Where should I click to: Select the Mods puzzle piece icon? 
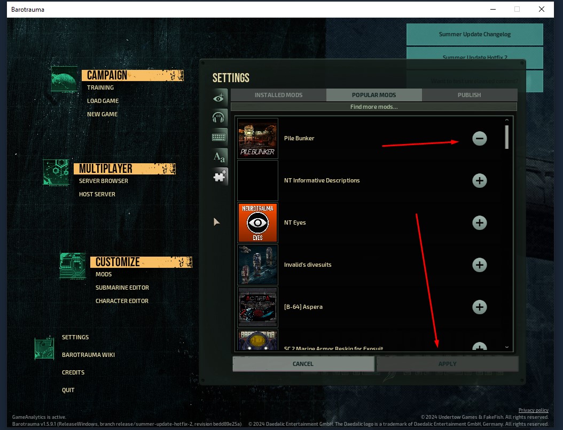(x=220, y=177)
